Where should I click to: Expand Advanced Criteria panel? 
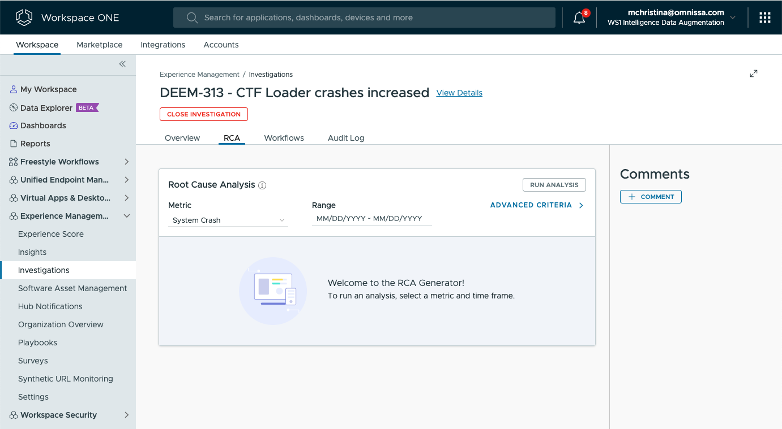click(x=537, y=205)
